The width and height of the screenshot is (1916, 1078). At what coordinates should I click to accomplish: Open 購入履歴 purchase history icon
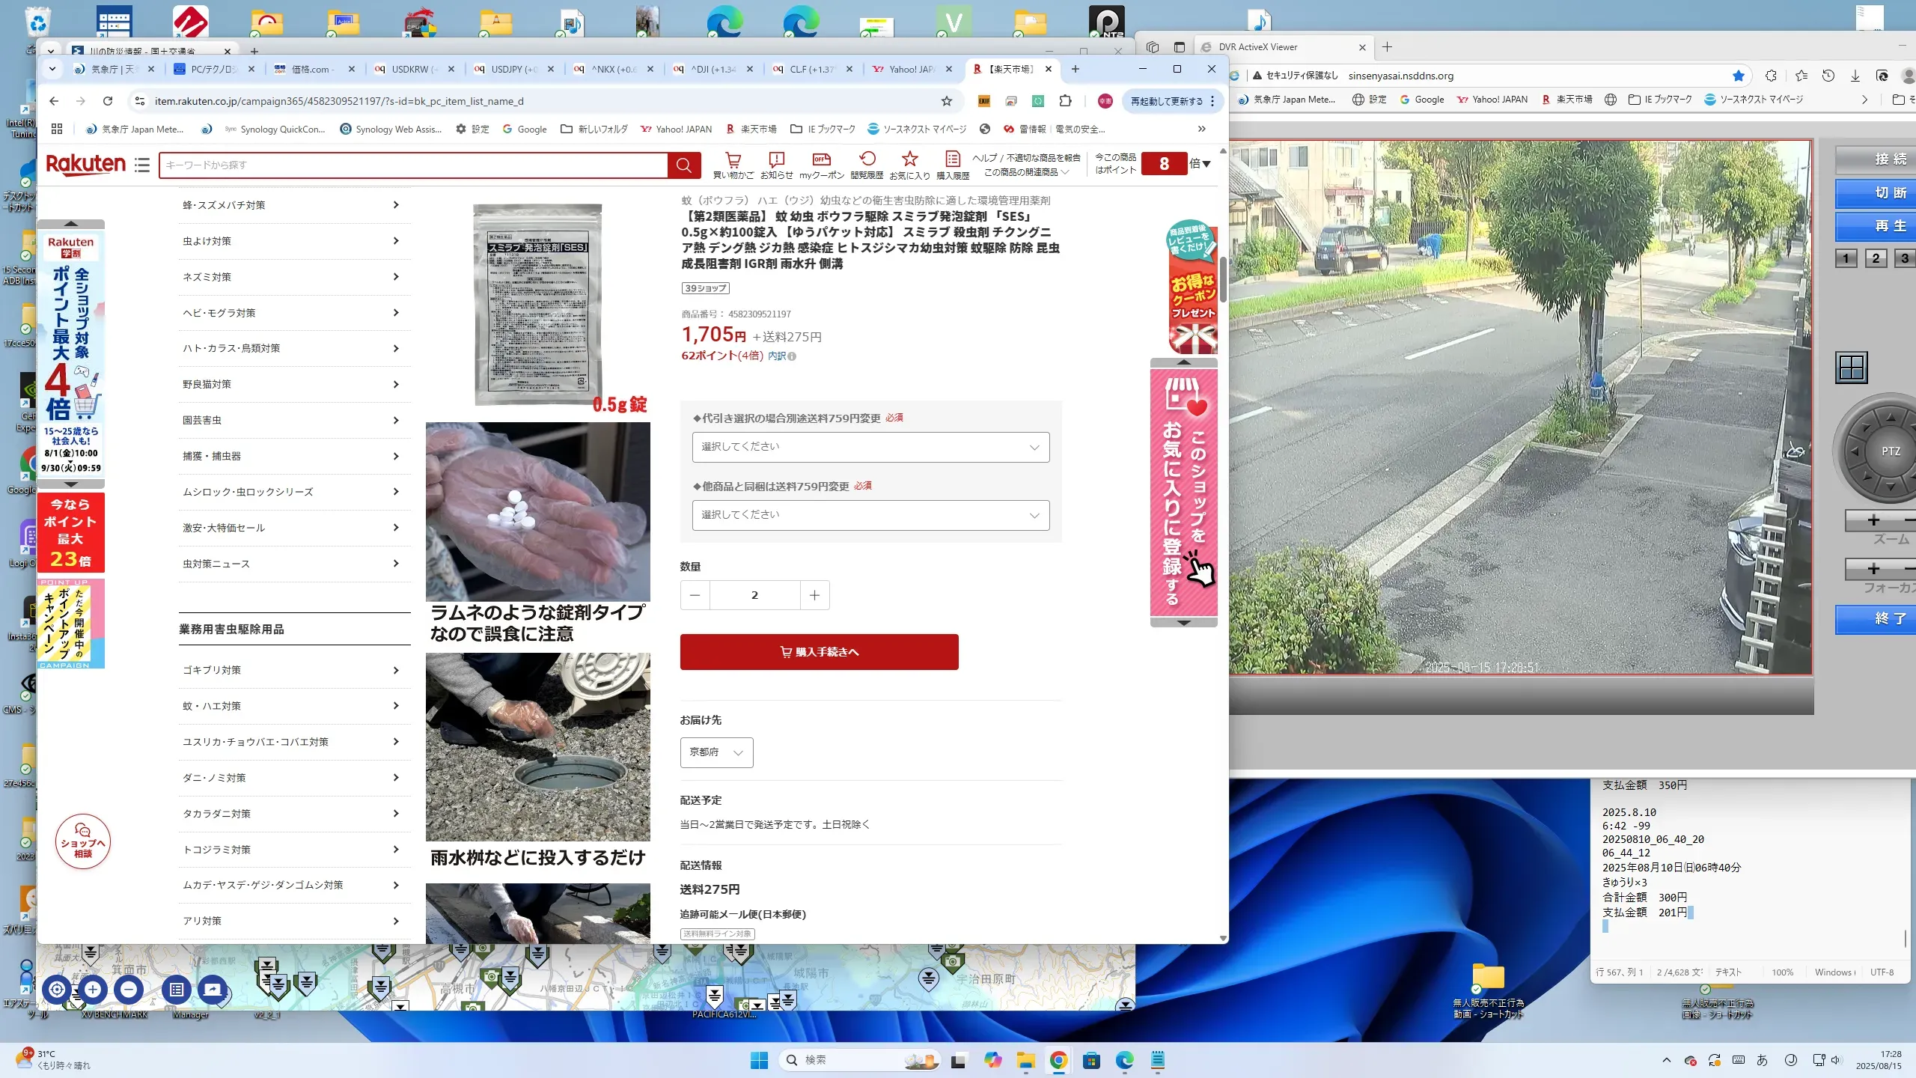pos(952,160)
